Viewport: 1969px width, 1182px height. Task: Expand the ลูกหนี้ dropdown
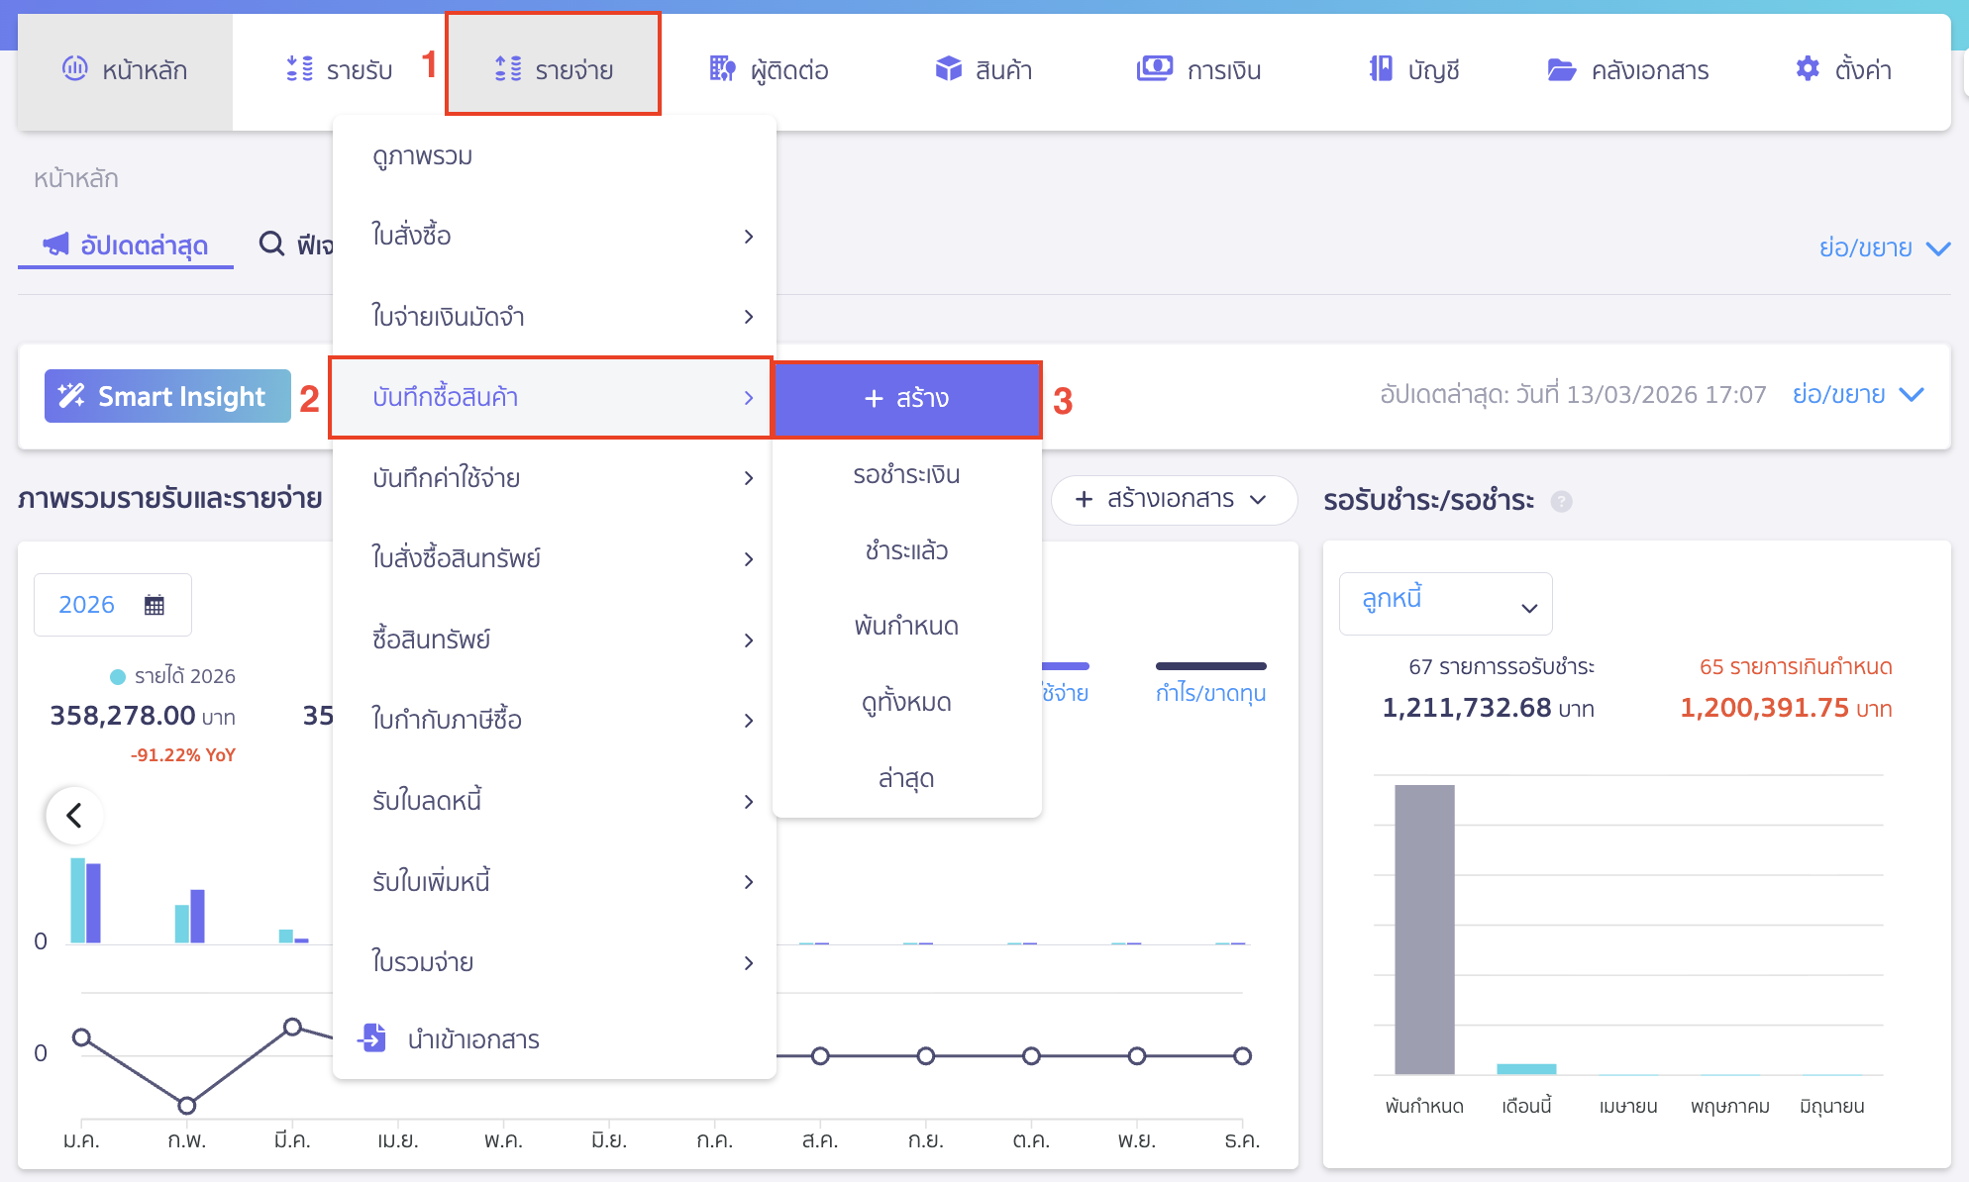[x=1445, y=604]
